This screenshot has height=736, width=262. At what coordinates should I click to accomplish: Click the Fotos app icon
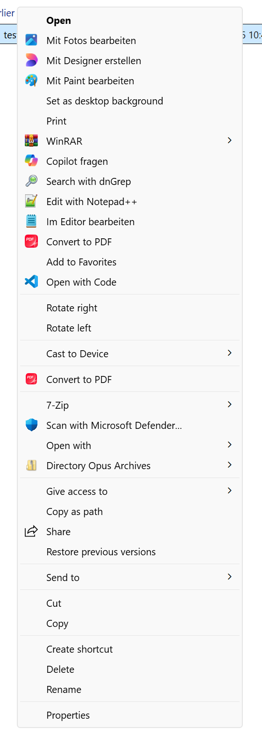point(31,40)
